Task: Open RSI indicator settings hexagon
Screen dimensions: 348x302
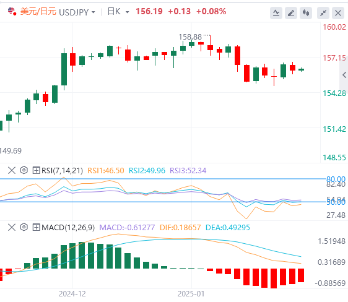Action: point(24,170)
